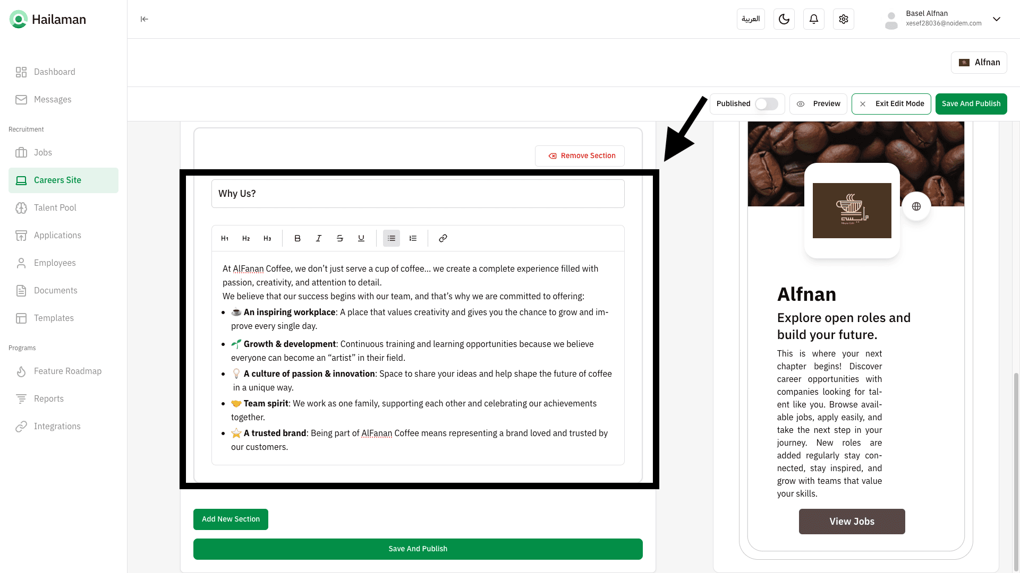The image size is (1020, 573).
Task: Click the Add New Section button
Action: tap(231, 519)
